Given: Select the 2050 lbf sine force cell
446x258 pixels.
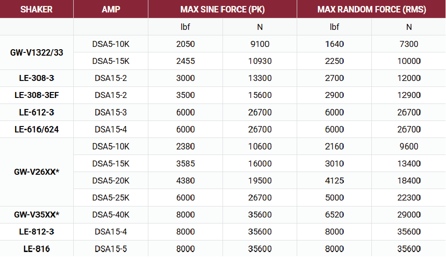Looking at the screenshot, I should pyautogui.click(x=185, y=44).
